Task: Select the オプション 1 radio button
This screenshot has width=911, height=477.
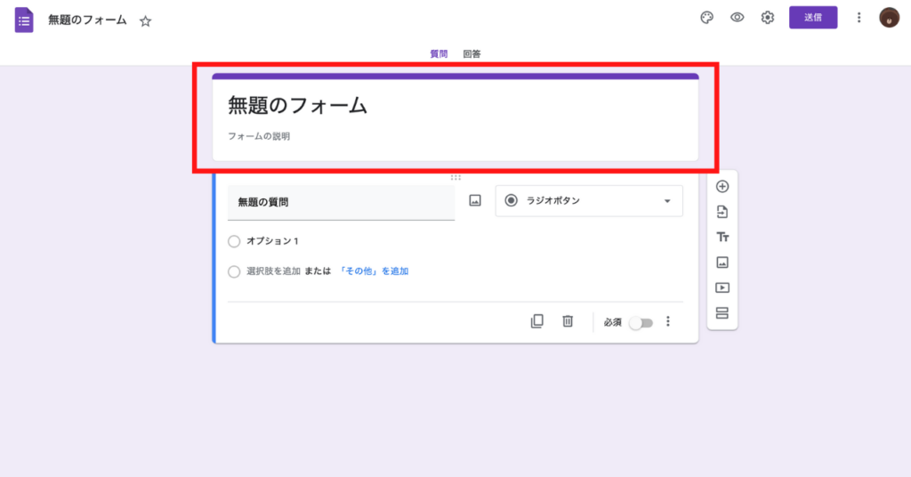Action: pyautogui.click(x=234, y=241)
